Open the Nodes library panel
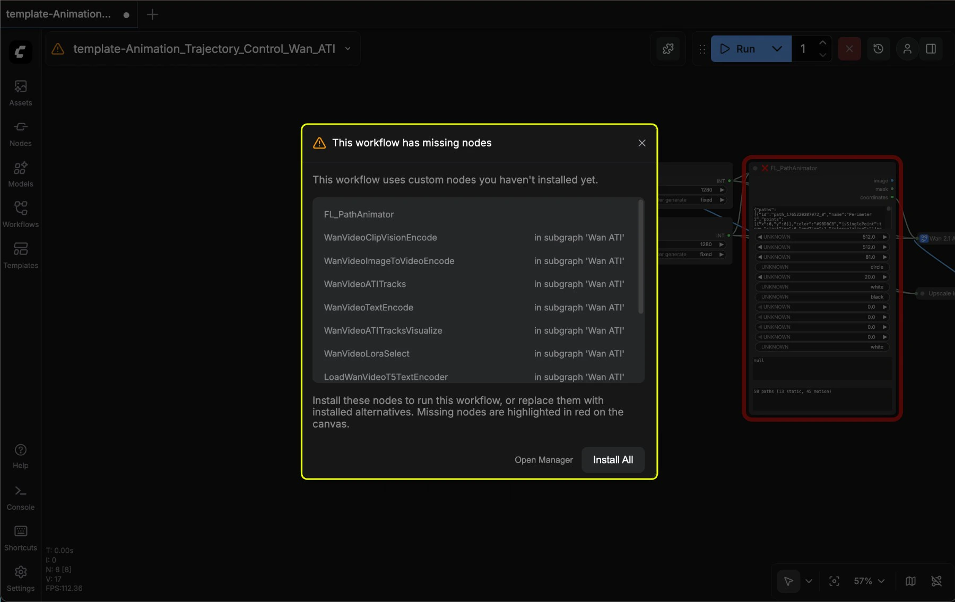Screen dimensions: 955x602 coord(21,134)
